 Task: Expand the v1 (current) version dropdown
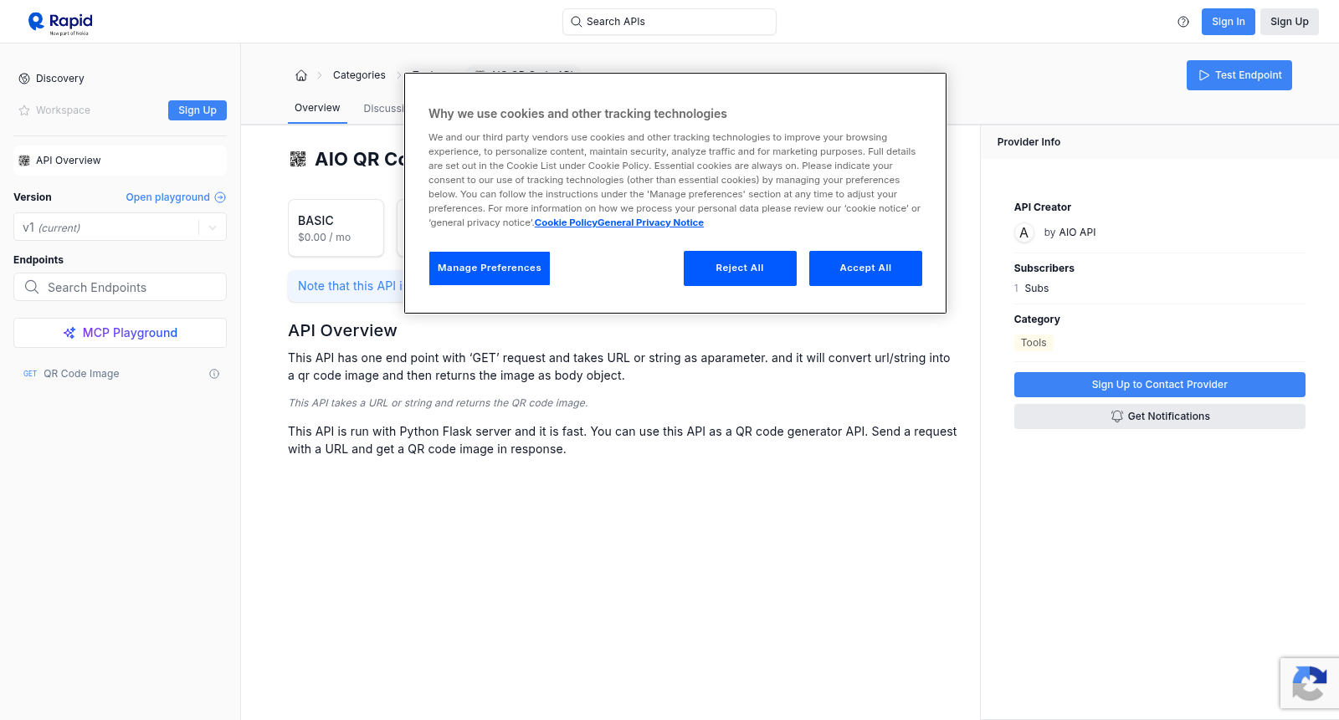tap(120, 227)
